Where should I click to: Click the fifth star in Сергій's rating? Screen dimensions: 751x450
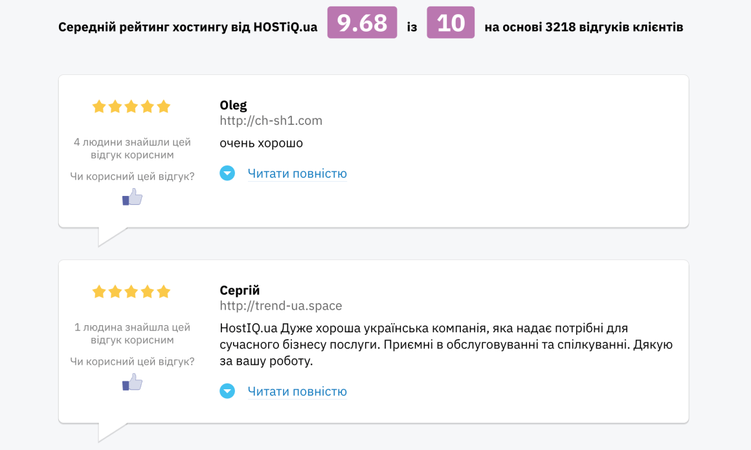point(163,292)
